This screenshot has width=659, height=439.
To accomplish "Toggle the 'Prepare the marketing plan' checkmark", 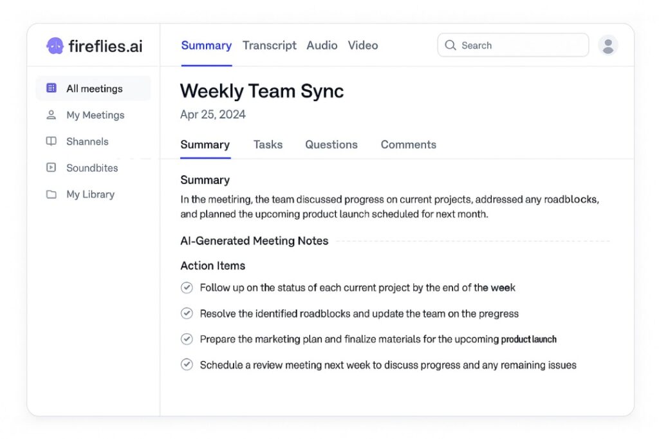I will click(x=187, y=339).
